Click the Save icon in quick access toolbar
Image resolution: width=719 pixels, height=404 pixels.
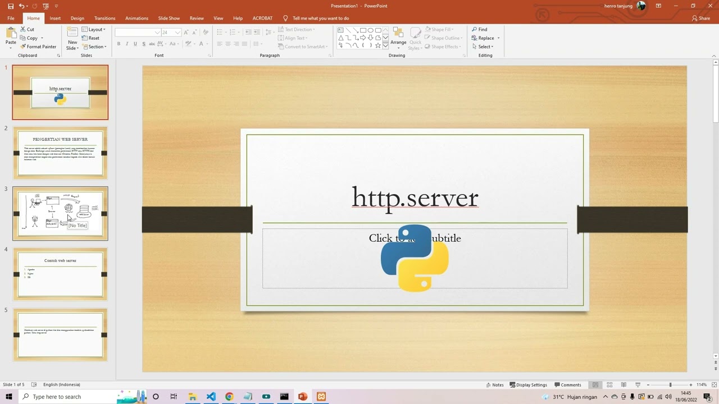10,6
